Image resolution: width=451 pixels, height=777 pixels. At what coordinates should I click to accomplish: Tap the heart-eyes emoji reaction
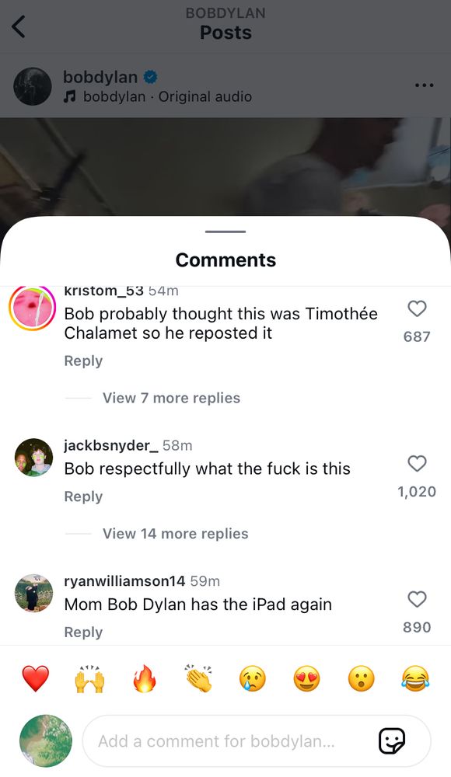pyautogui.click(x=306, y=679)
